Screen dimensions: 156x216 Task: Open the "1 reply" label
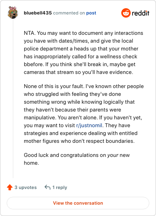pos(60,187)
